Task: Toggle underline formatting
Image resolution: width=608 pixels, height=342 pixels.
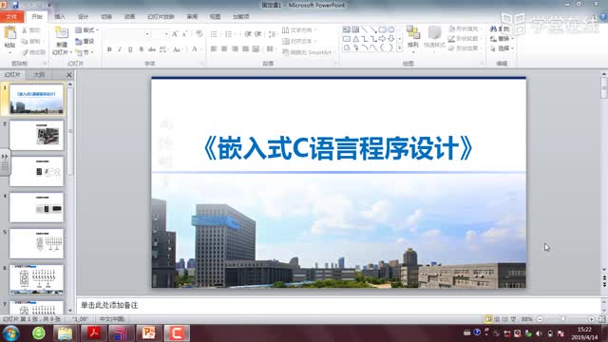Action: coord(130,49)
